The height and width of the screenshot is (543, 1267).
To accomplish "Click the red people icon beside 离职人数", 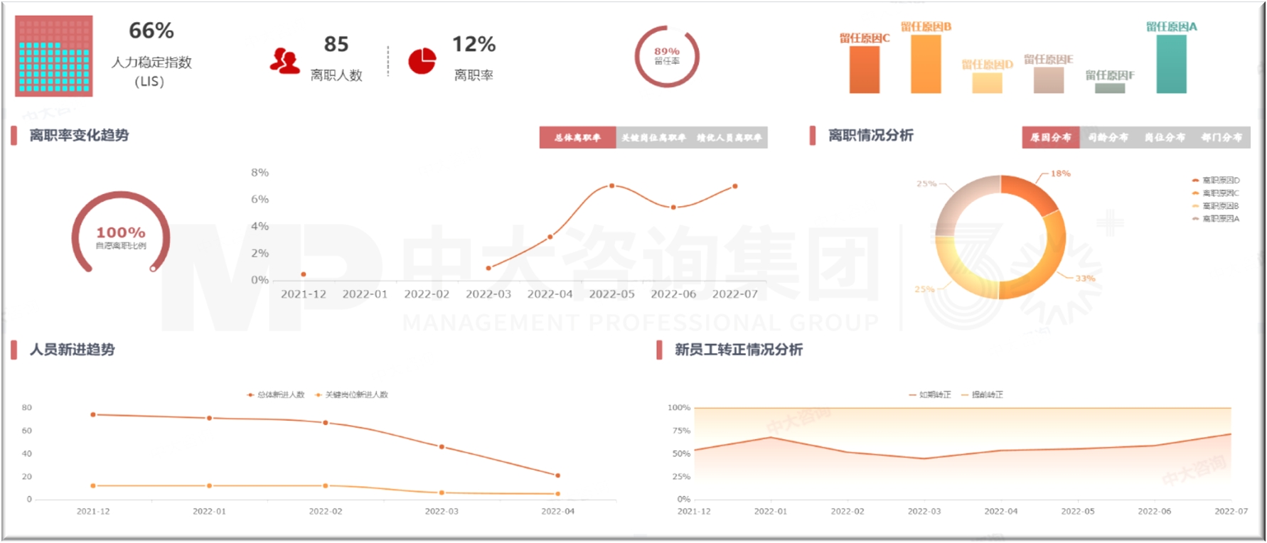I will (x=284, y=61).
